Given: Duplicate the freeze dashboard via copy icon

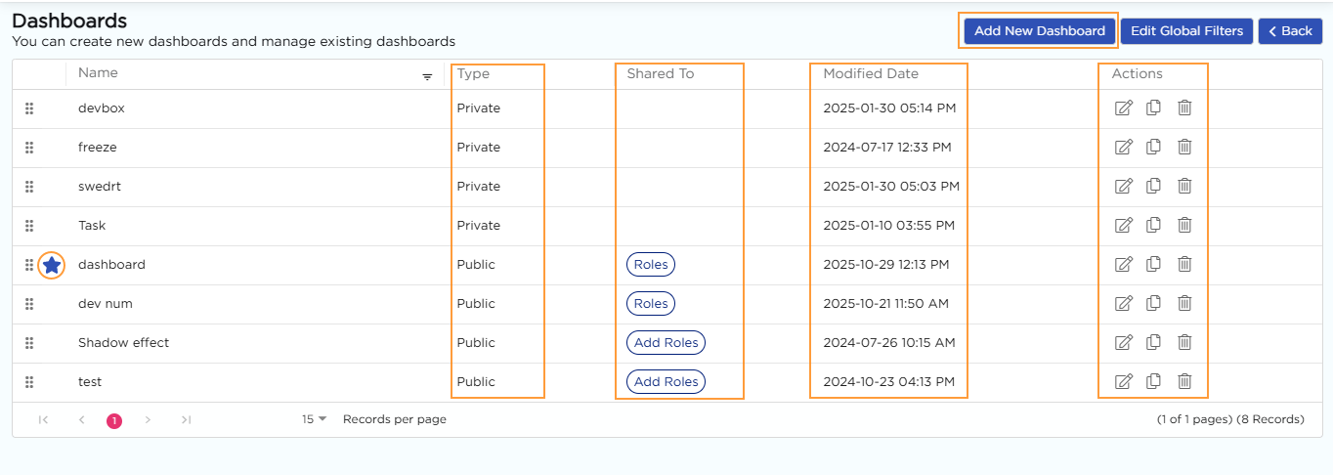Looking at the screenshot, I should tap(1153, 147).
